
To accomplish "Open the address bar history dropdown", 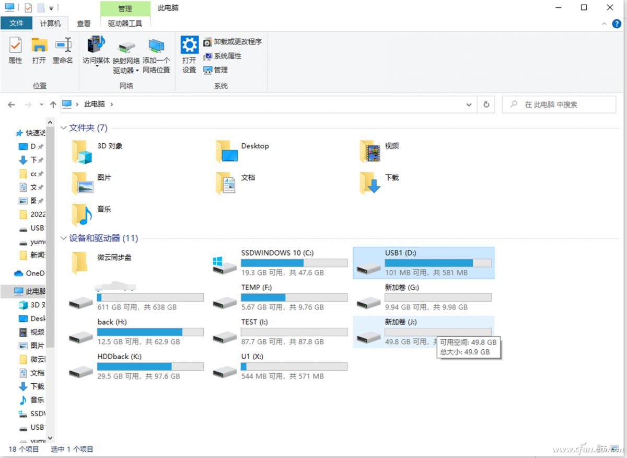I will [469, 105].
